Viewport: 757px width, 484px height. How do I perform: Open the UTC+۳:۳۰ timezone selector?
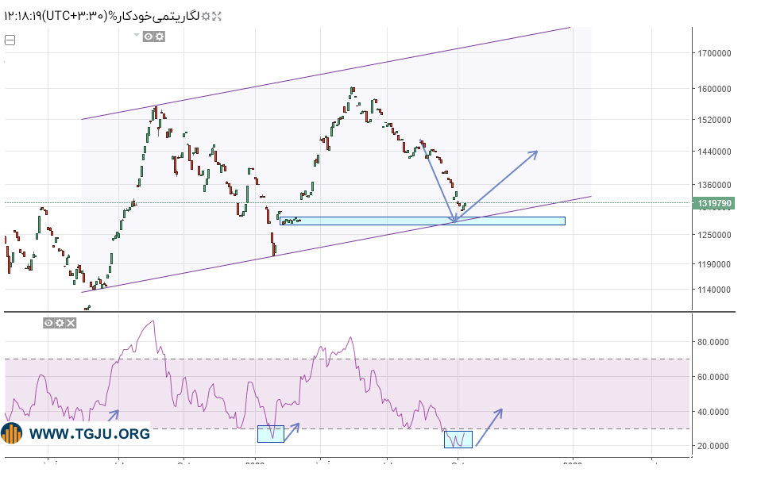pyautogui.click(x=75, y=17)
